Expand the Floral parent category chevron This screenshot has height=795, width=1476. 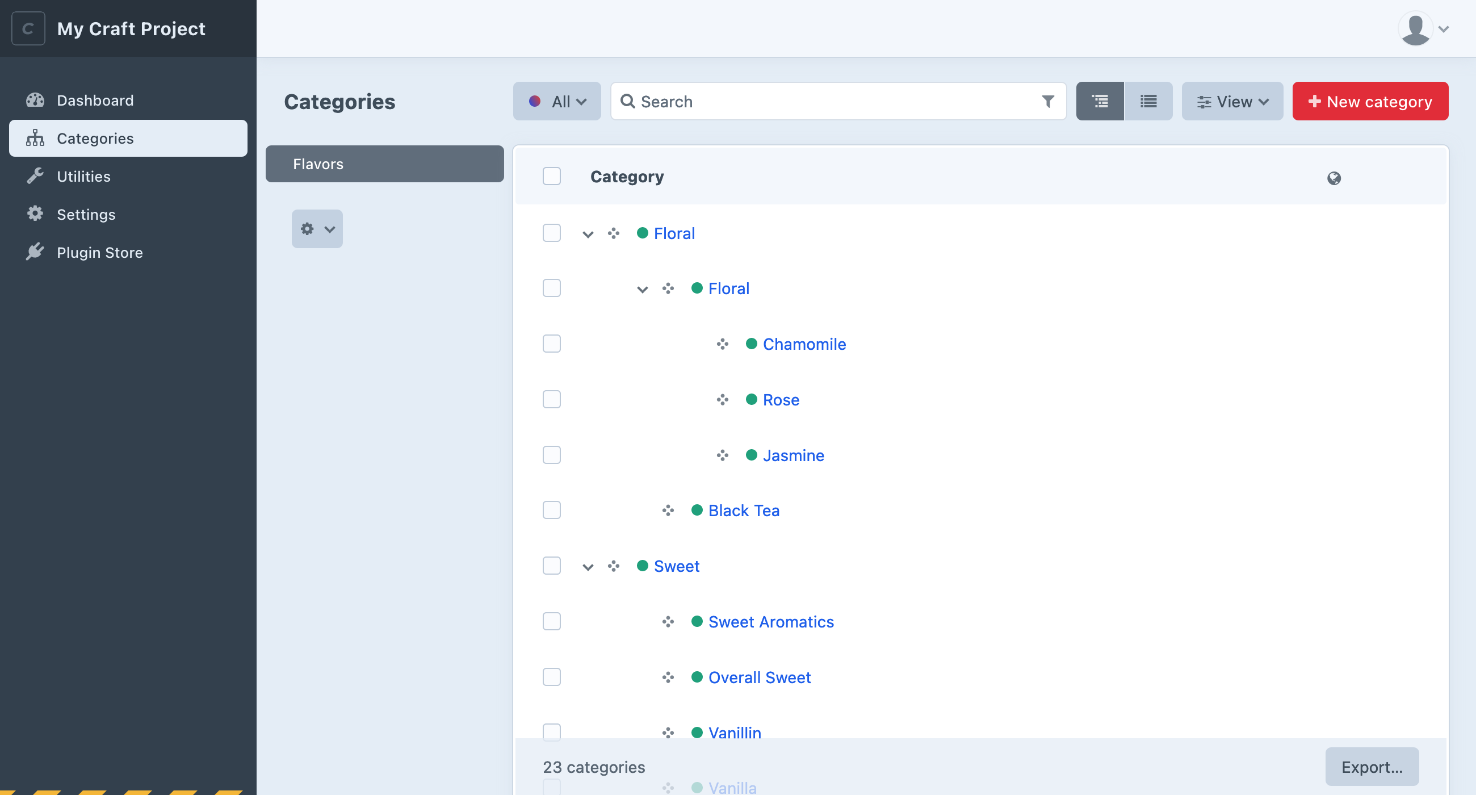(x=586, y=233)
